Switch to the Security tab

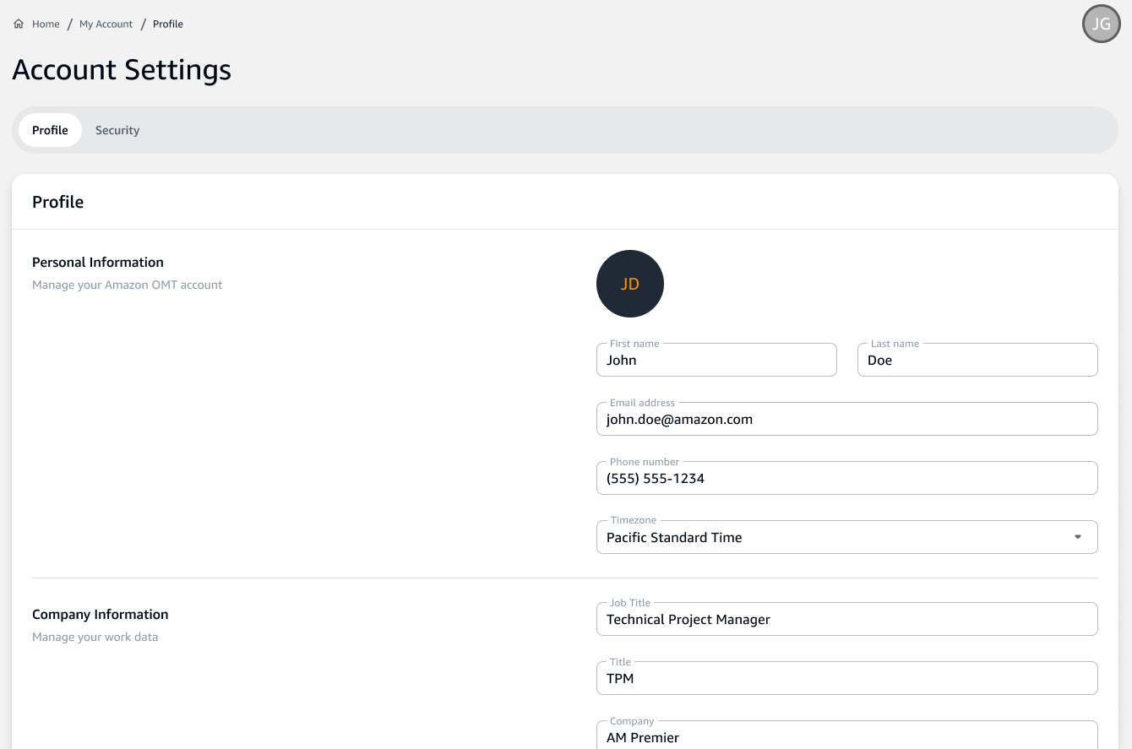(117, 129)
